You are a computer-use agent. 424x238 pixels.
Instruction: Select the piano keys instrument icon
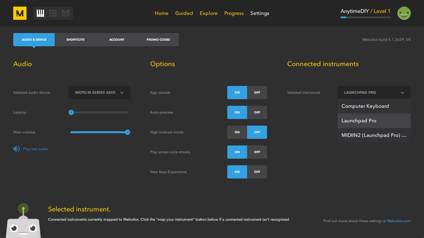coord(40,13)
